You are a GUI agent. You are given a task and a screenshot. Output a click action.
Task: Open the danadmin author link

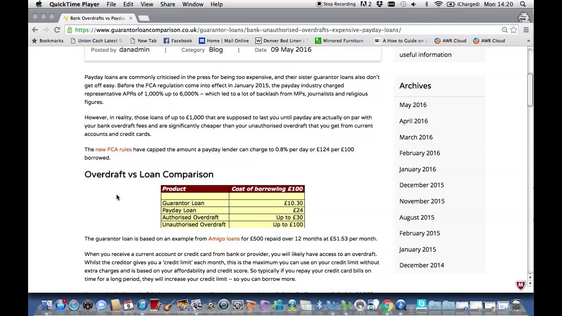[134, 50]
